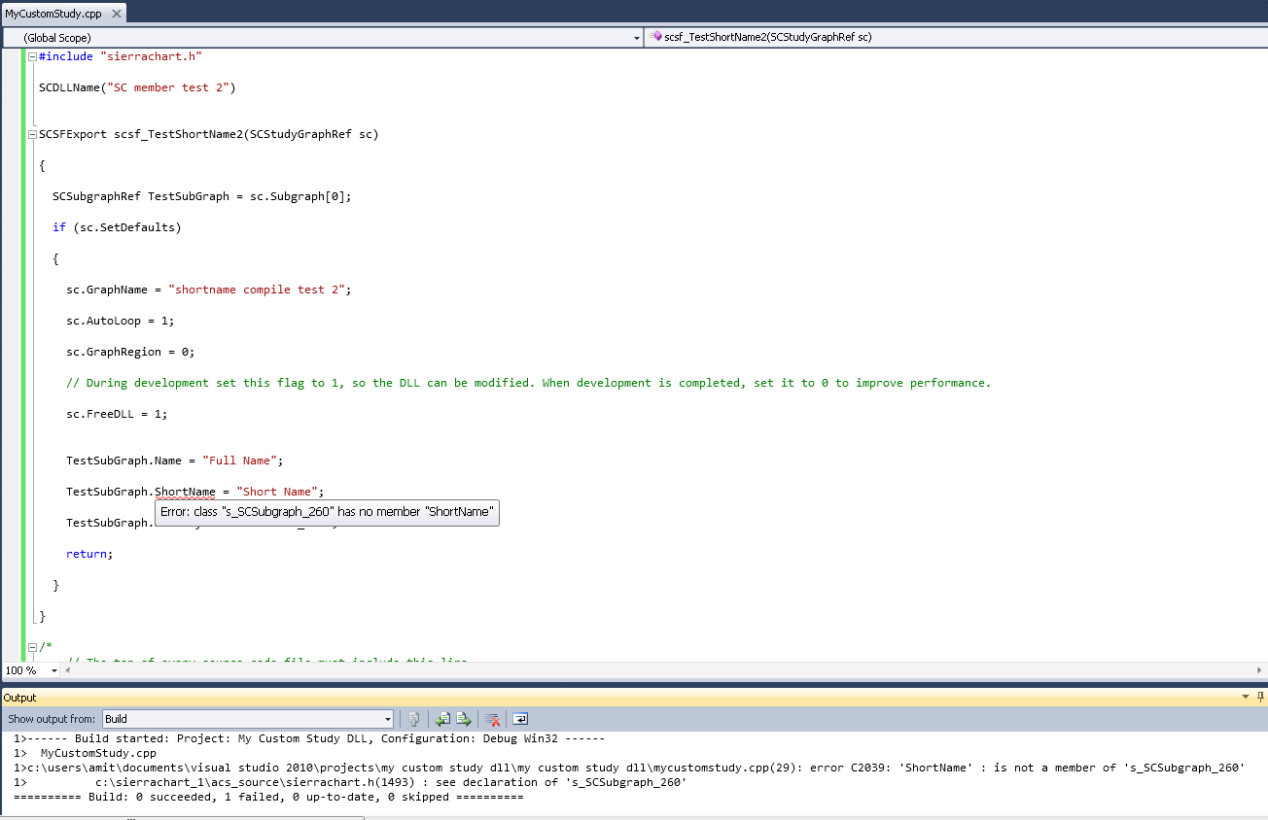Collapse the SCSFExport function outline
Image resolution: width=1268 pixels, height=820 pixels.
[x=32, y=134]
